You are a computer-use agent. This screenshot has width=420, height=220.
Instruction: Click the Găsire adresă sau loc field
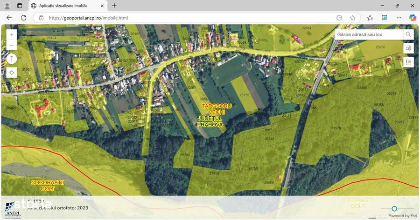369,34
